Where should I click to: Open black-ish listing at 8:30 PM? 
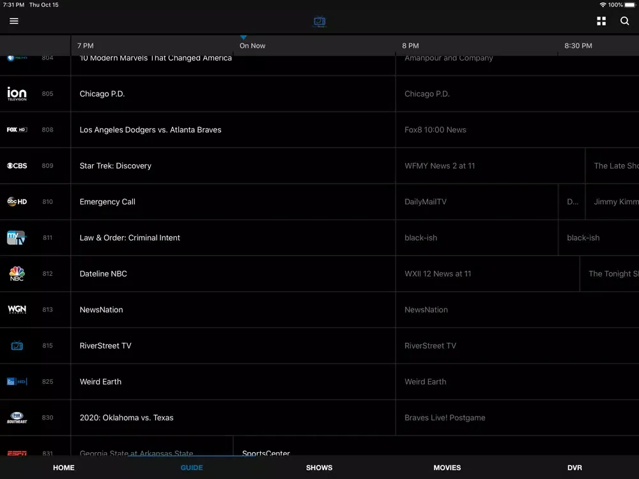[x=599, y=238]
